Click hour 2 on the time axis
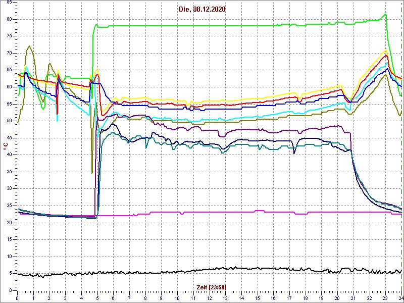The width and height of the screenshot is (404, 303). [49, 297]
